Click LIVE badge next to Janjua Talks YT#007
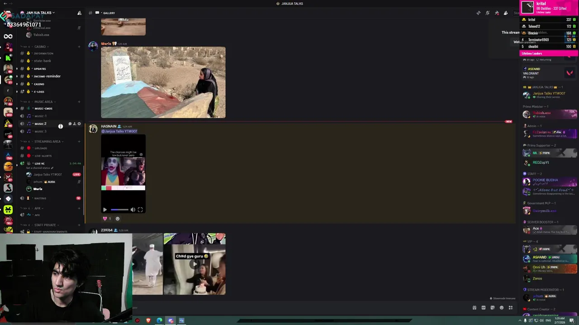579x325 pixels. point(76,174)
